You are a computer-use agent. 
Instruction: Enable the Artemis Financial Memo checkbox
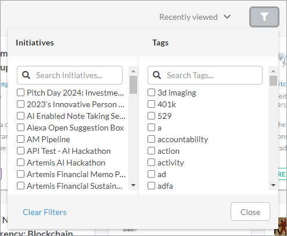click(x=20, y=174)
